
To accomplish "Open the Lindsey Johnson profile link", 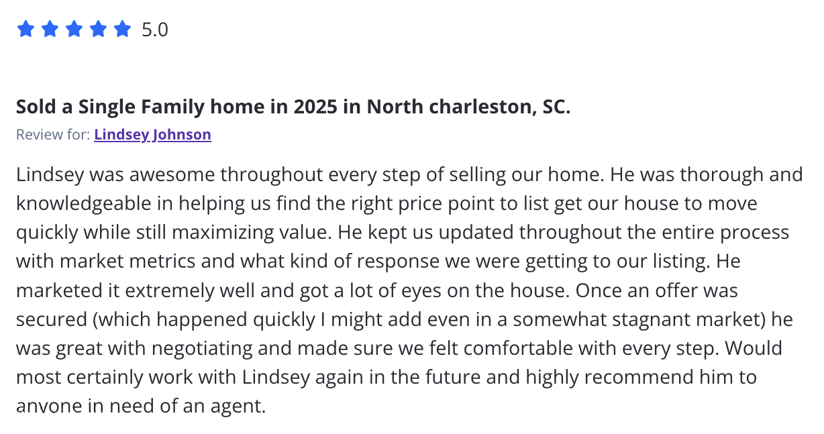I will pyautogui.click(x=152, y=135).
